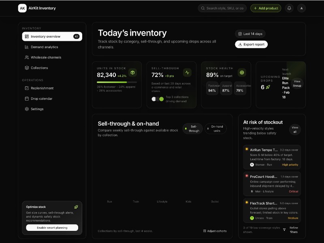
Task: Open the Last 14 days date range
Action: tap(250, 34)
